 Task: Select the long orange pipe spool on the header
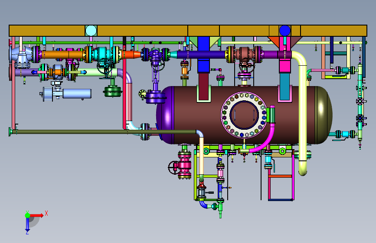[x=63, y=54]
